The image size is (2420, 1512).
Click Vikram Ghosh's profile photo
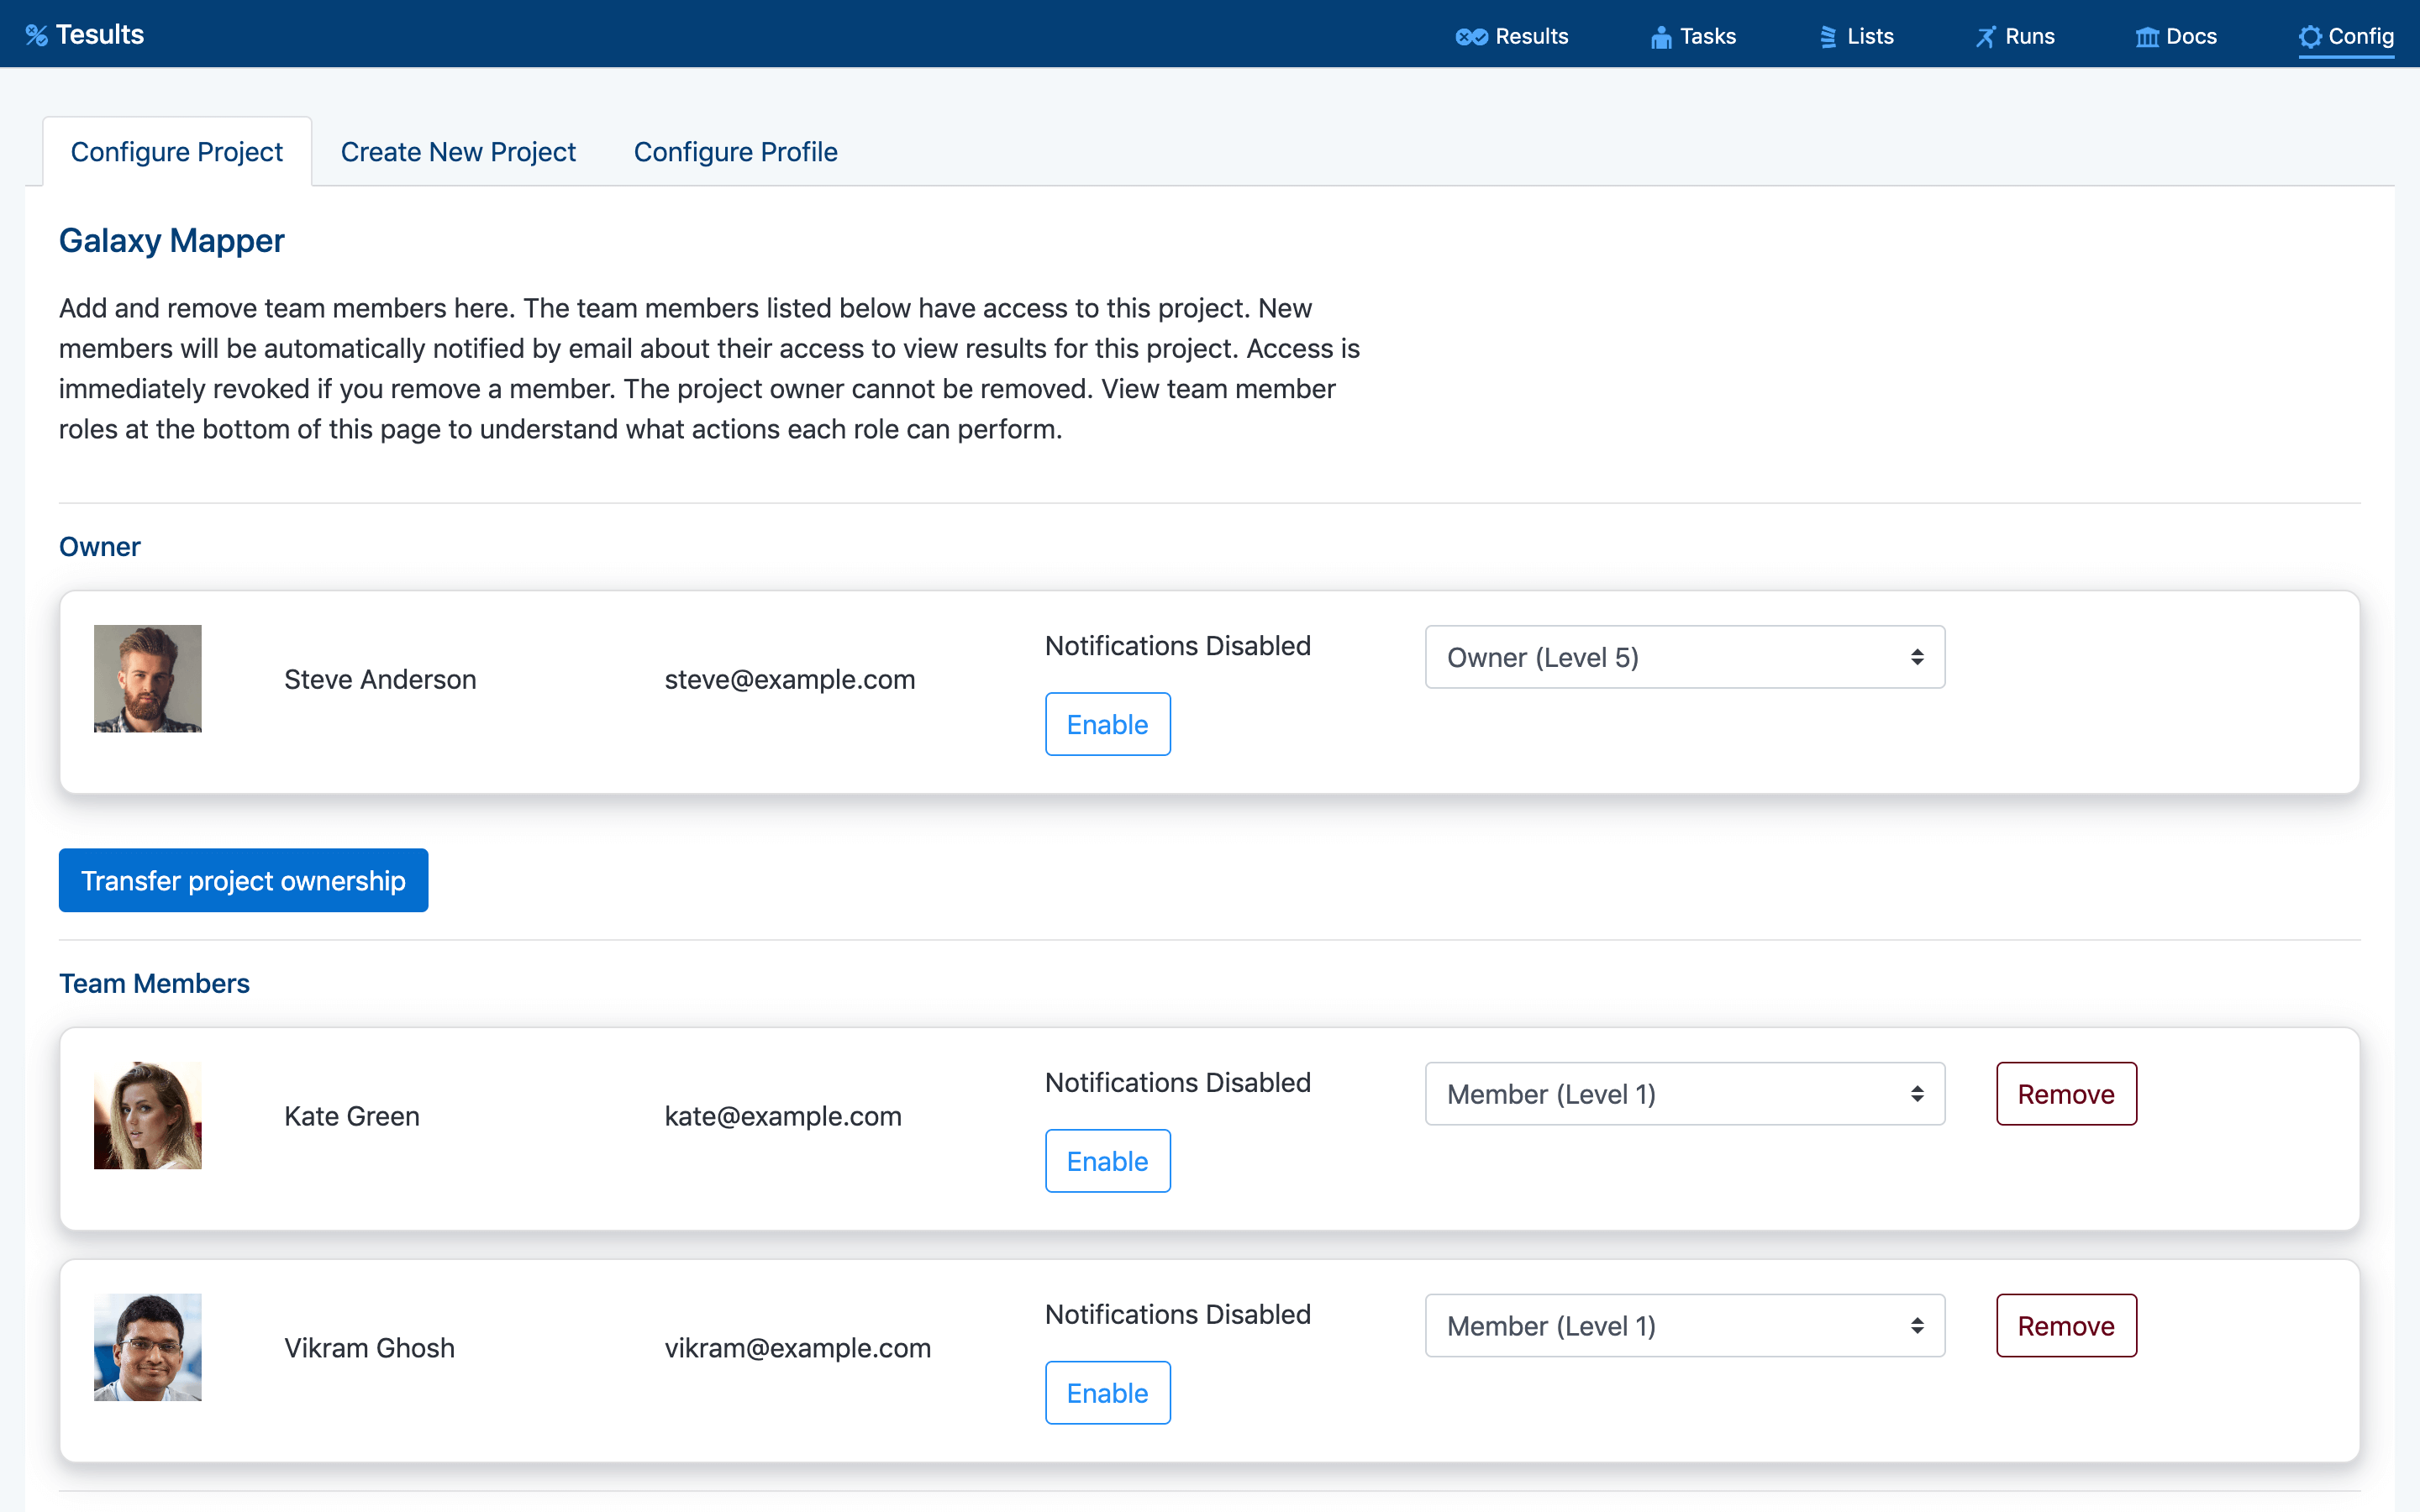[148, 1348]
